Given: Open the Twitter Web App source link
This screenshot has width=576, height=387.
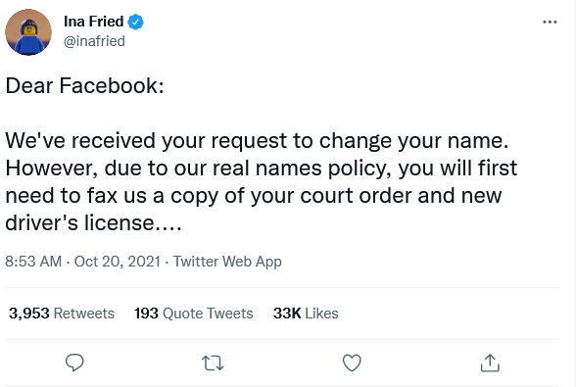Looking at the screenshot, I should (227, 262).
